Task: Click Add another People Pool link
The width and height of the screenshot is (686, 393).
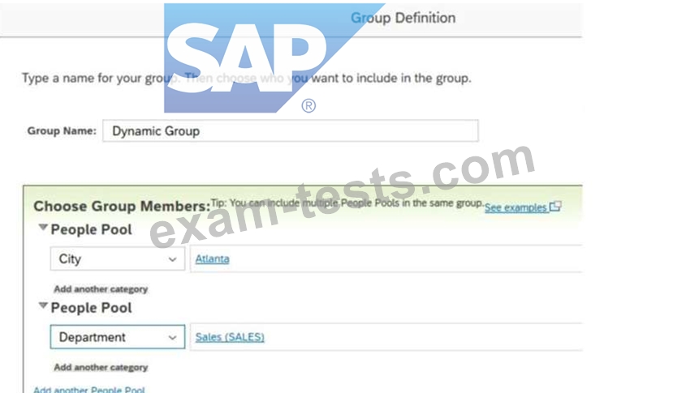Action: pyautogui.click(x=89, y=390)
